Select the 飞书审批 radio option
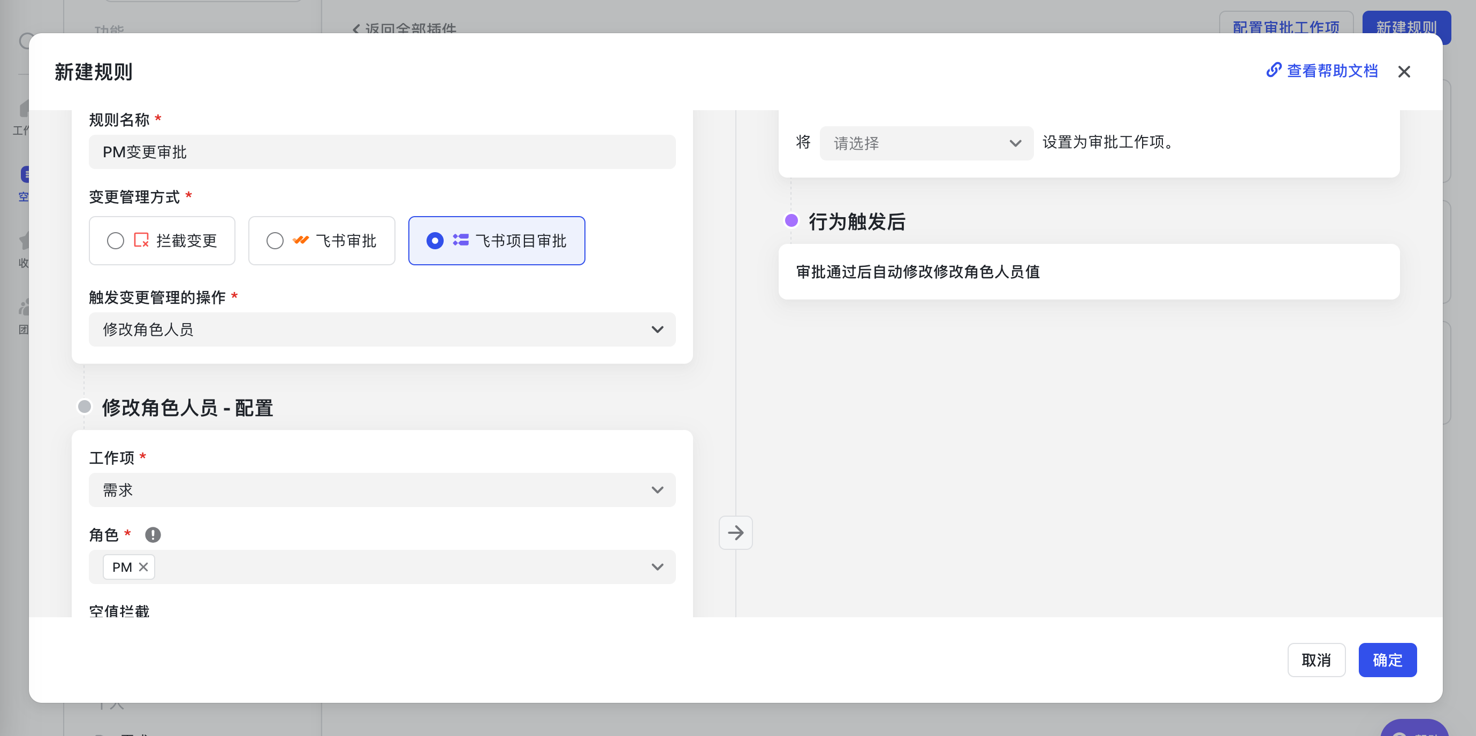The image size is (1476, 736). (322, 241)
